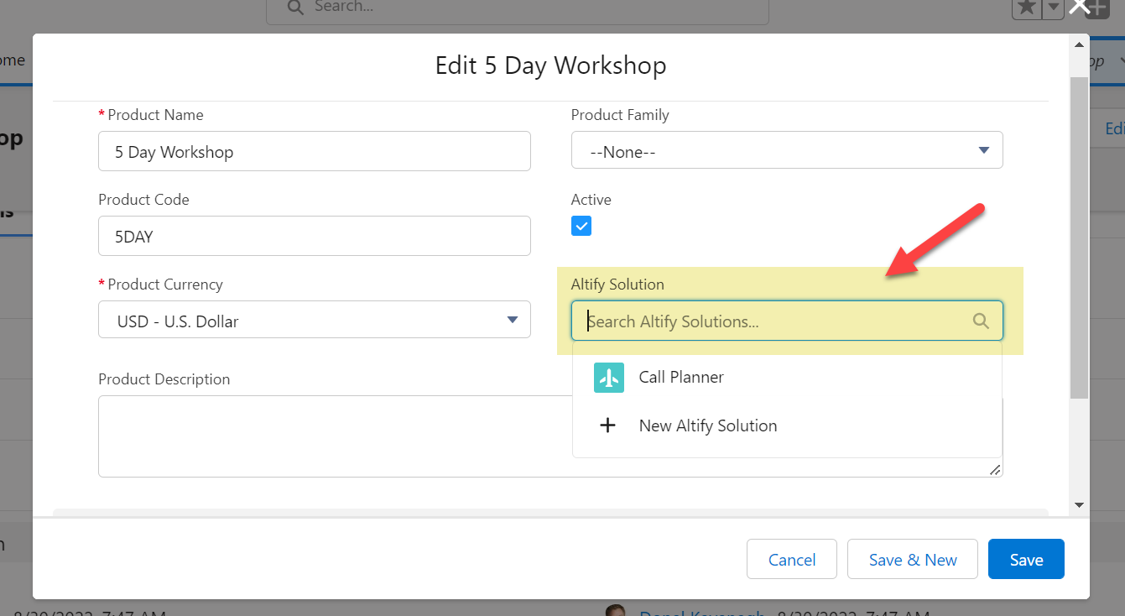Select the Call Planner option

787,378
